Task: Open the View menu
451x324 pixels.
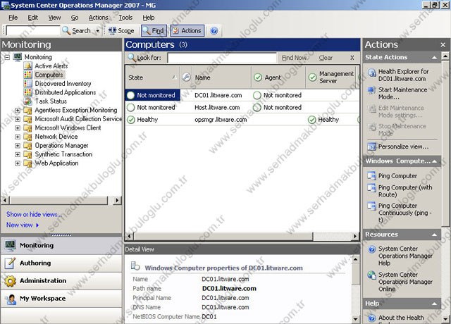Action: (54, 18)
